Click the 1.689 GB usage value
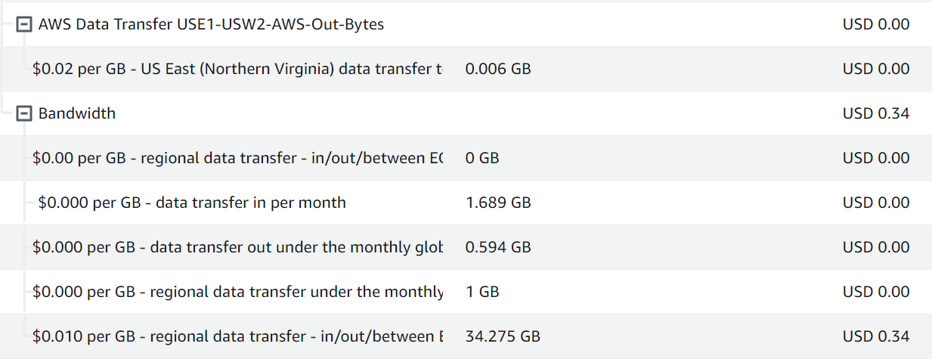The height and width of the screenshot is (359, 932). [x=498, y=203]
